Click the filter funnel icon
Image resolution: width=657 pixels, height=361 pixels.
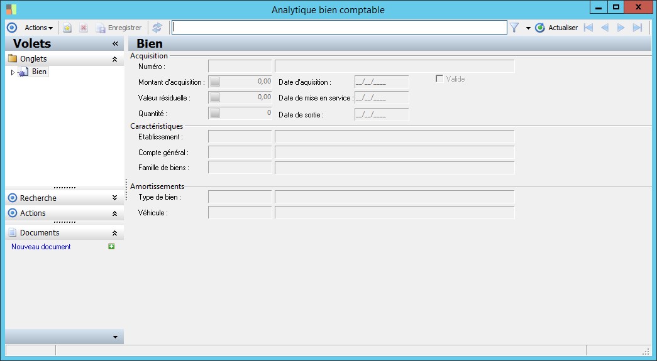point(514,28)
